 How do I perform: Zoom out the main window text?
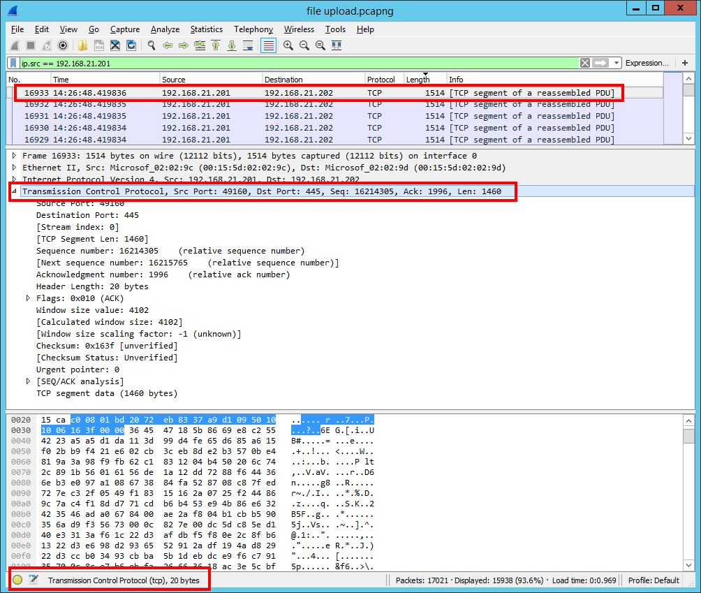[x=304, y=45]
